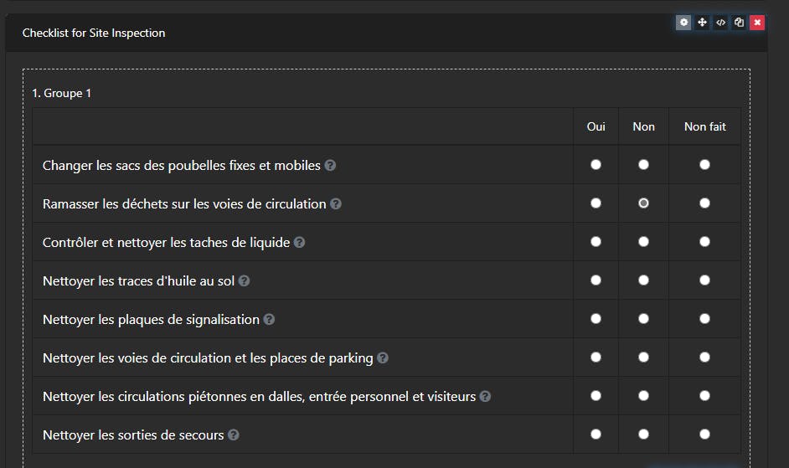Screen dimensions: 789x468
Task: Open the component settings gear icon
Action: pyautogui.click(x=683, y=23)
